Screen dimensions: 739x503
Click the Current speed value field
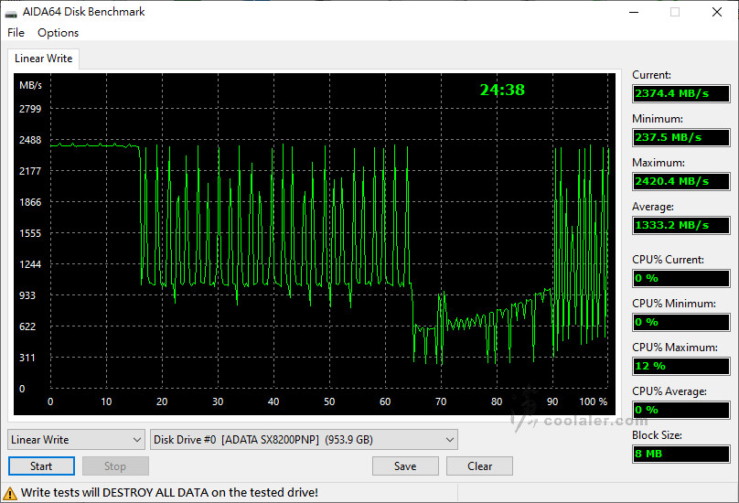[x=680, y=93]
